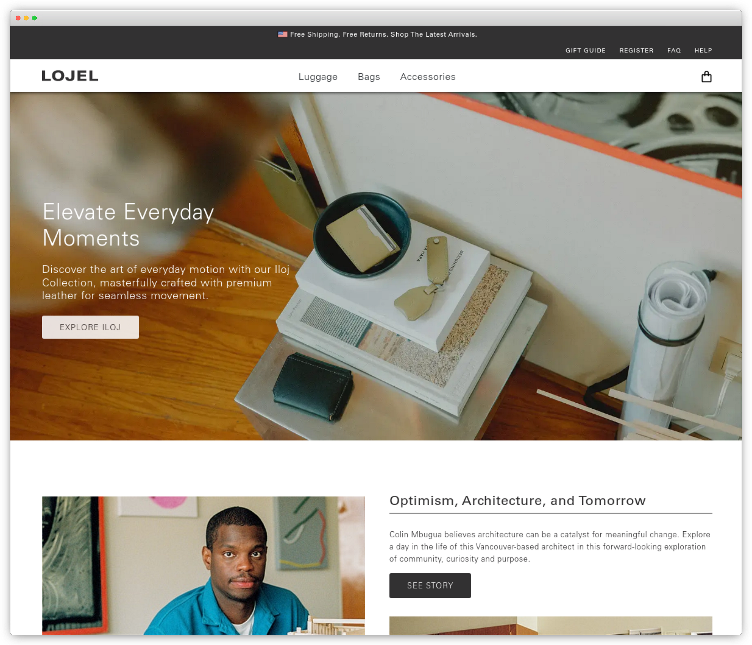Open the FAQ page
Screen dimensions: 752x645
point(674,50)
